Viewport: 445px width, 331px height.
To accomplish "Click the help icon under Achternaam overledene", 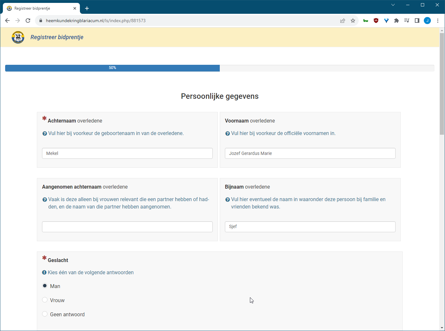I will click(x=45, y=134).
